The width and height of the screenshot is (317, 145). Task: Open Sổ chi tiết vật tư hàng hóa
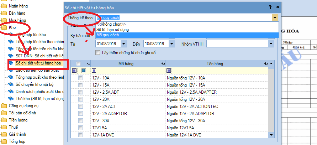coord(37,63)
